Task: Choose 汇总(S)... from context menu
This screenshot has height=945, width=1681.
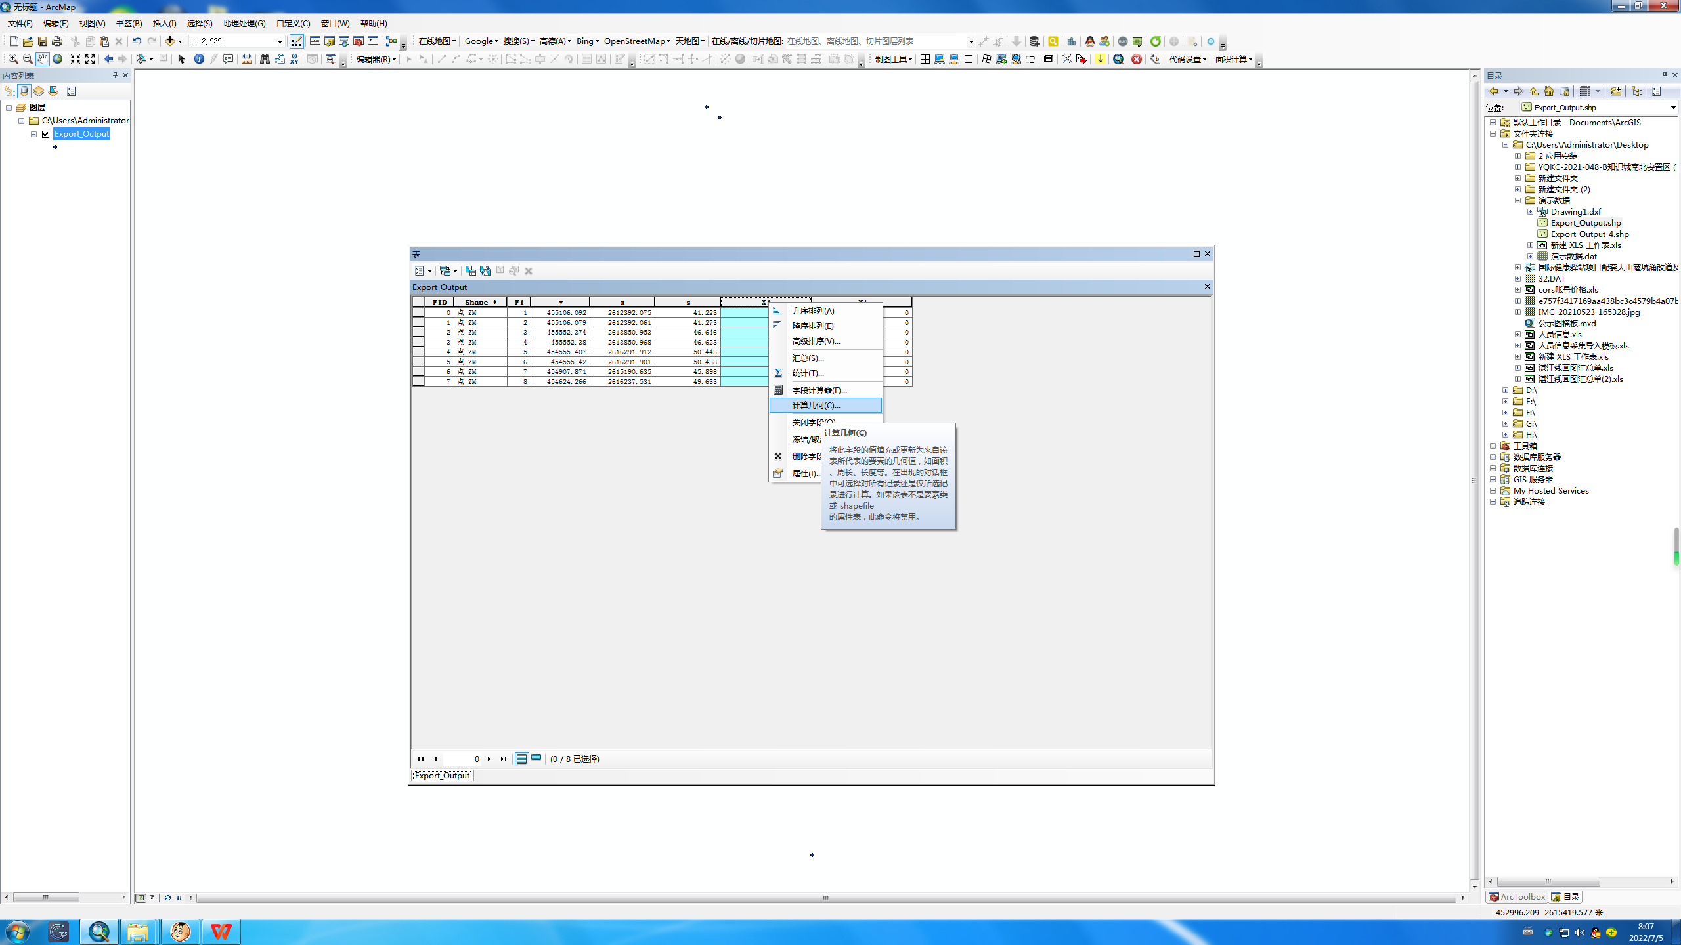Action: (826, 358)
